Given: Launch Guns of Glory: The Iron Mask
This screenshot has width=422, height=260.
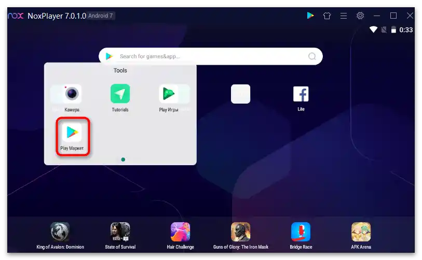Looking at the screenshot, I should click(x=241, y=232).
